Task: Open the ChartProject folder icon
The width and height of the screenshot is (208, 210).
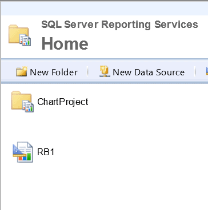Action: pyautogui.click(x=22, y=102)
